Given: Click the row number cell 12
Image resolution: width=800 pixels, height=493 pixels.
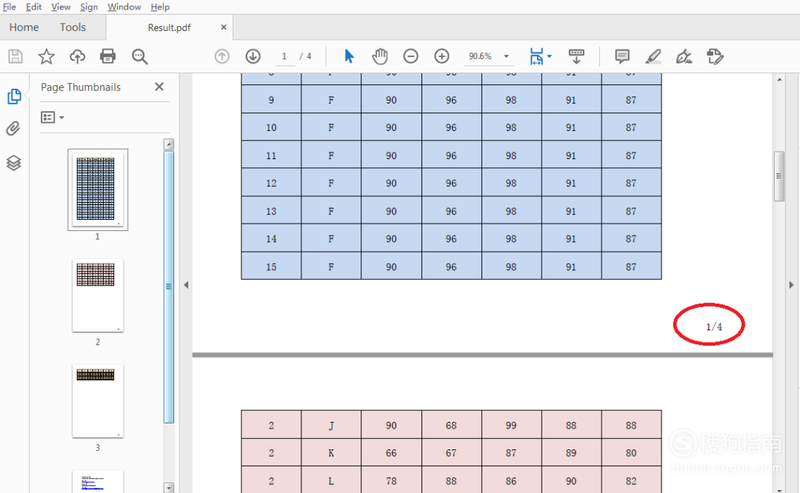Looking at the screenshot, I should pos(271,183).
